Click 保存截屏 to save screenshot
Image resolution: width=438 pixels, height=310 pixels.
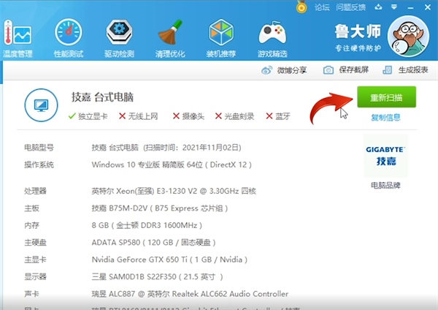347,70
